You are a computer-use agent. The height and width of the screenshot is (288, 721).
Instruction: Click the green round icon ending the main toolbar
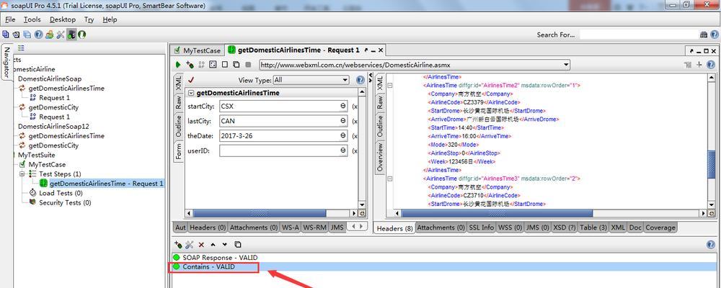point(82,35)
